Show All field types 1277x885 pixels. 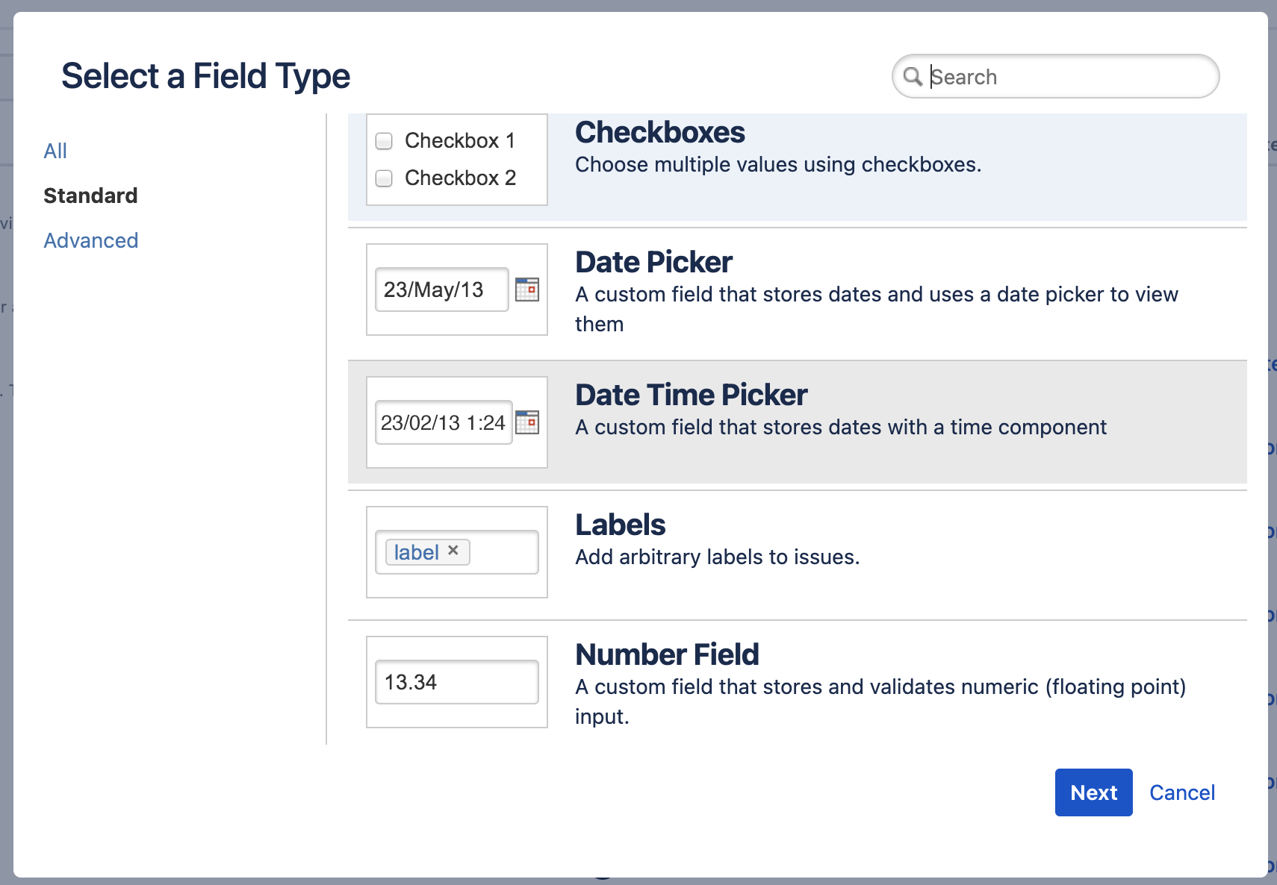pos(55,151)
